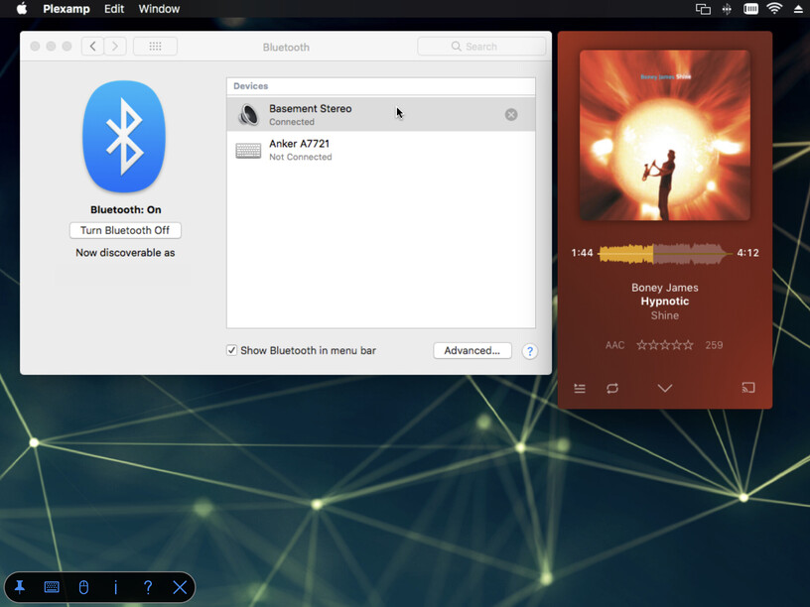Close the bottom toolbar with the X

click(180, 587)
